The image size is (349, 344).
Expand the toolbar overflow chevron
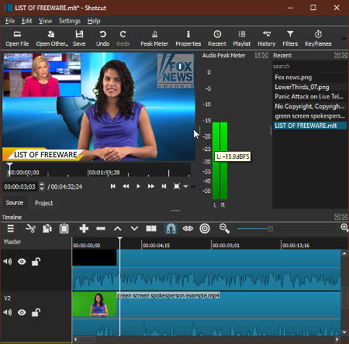(x=344, y=39)
